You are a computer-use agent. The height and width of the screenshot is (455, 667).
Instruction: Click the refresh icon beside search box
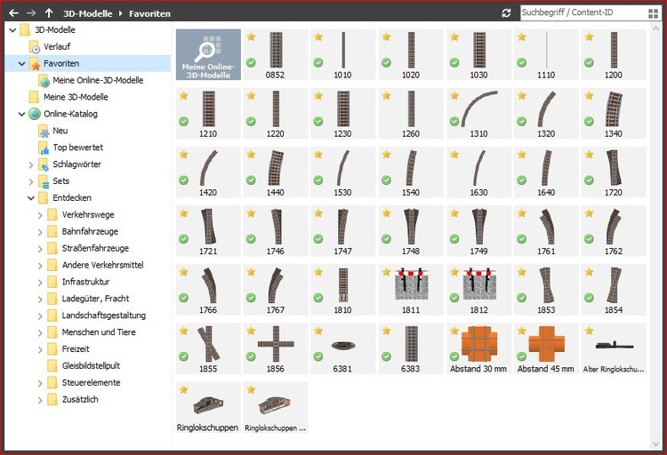point(507,13)
